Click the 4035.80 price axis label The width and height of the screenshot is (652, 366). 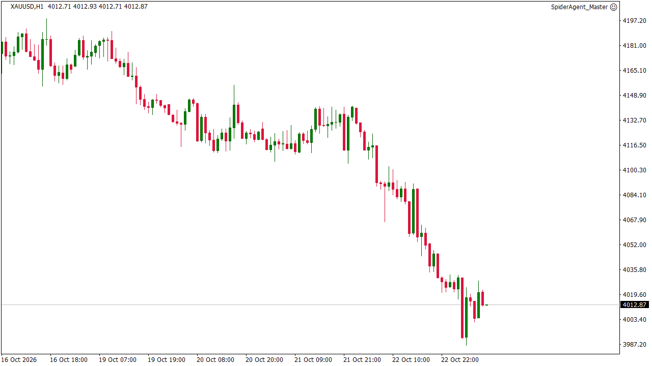[x=634, y=270]
